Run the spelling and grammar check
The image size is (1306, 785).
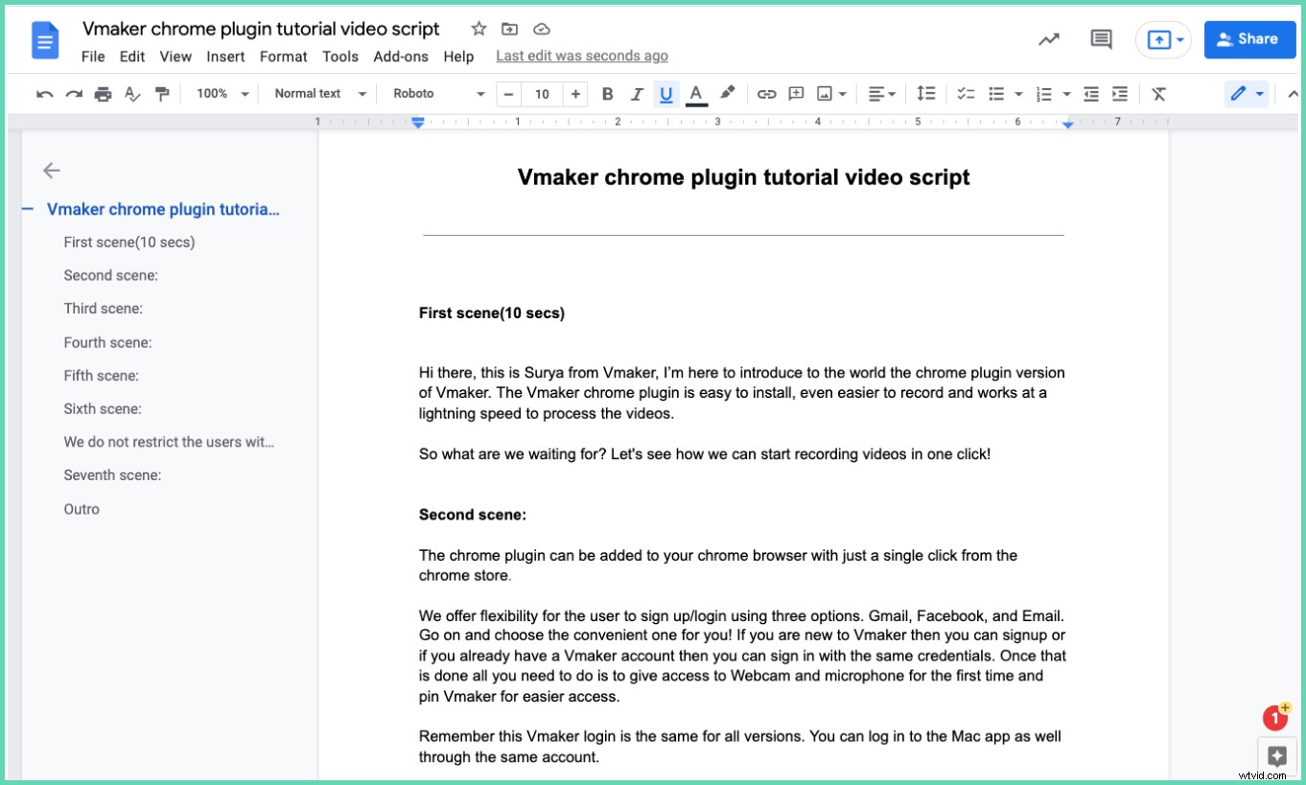[132, 93]
